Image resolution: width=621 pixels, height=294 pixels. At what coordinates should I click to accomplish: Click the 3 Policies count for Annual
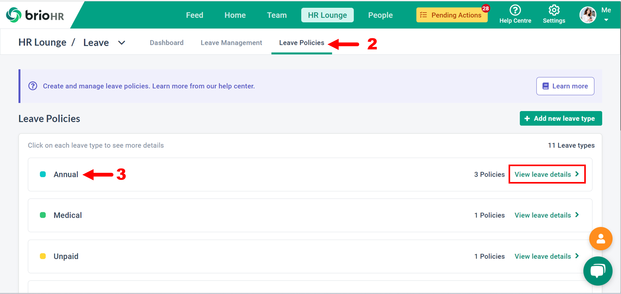click(489, 174)
